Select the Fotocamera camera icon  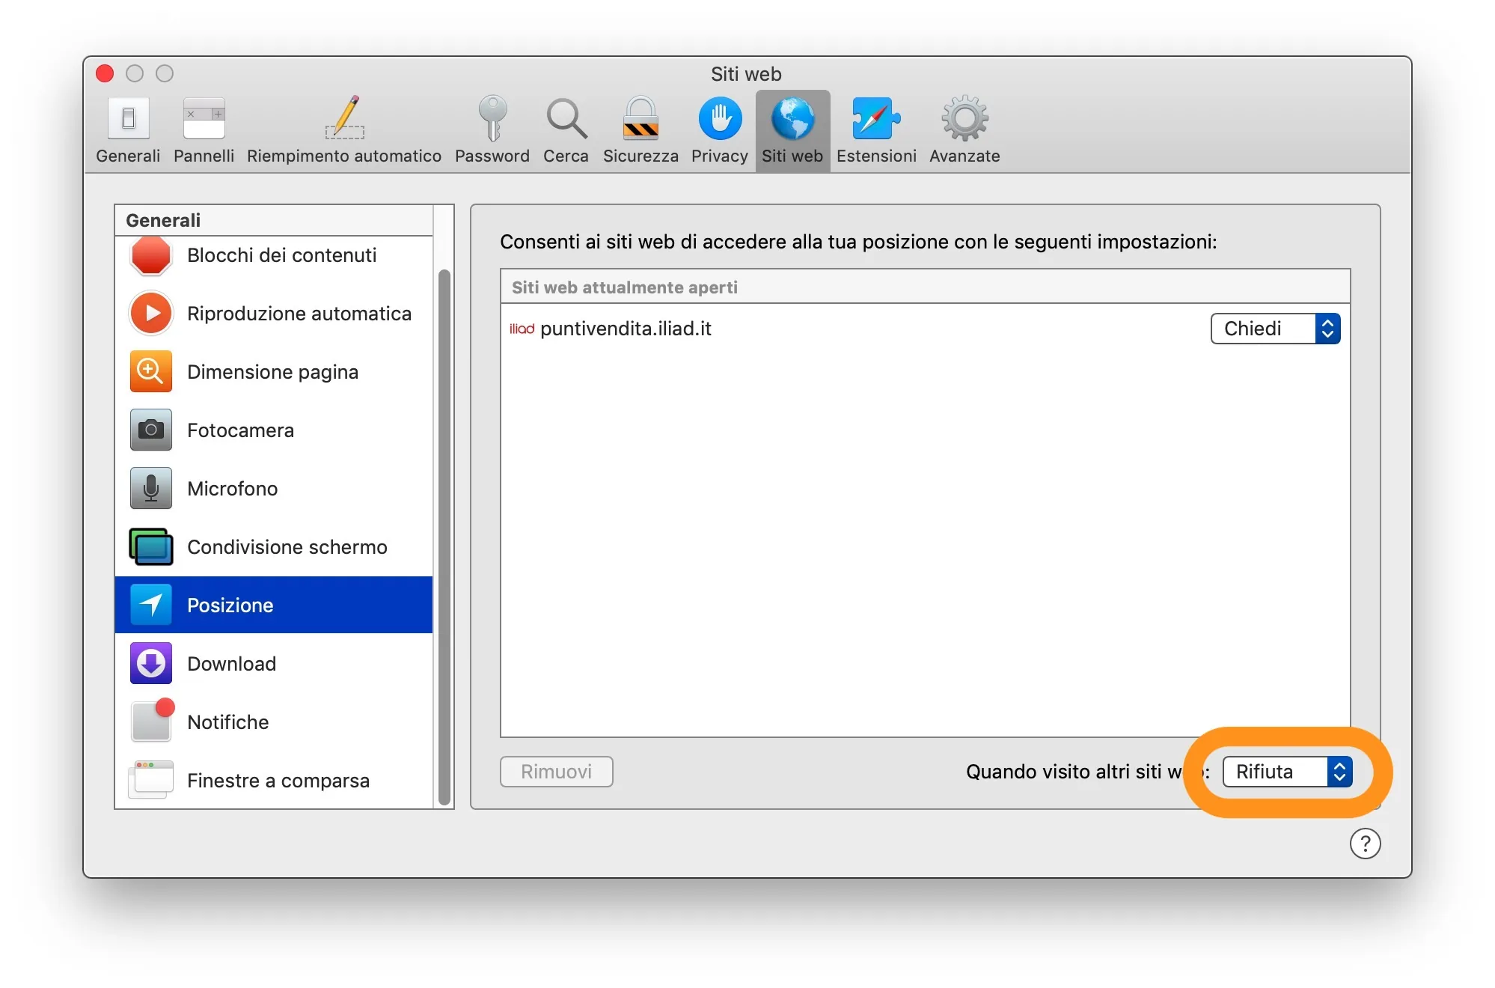150,430
